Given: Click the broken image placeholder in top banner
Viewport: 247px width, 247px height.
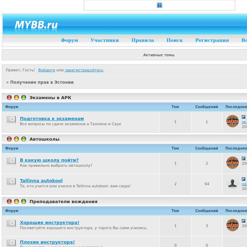Looking at the screenshot, I should [x=160, y=5].
